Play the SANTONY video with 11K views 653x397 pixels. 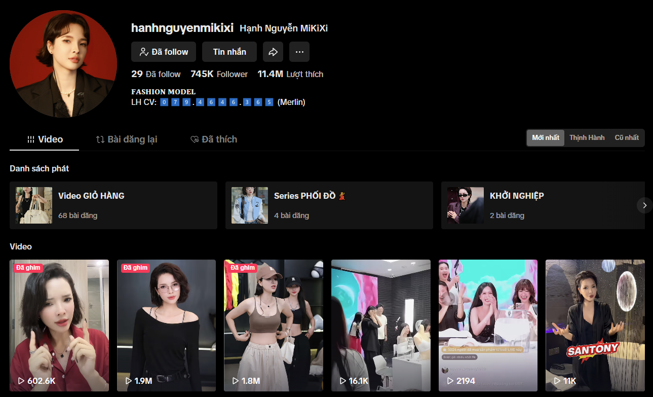(595, 325)
